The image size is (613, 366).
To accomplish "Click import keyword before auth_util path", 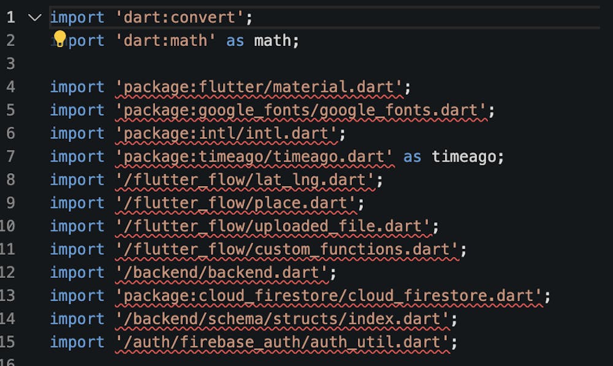I will click(77, 342).
